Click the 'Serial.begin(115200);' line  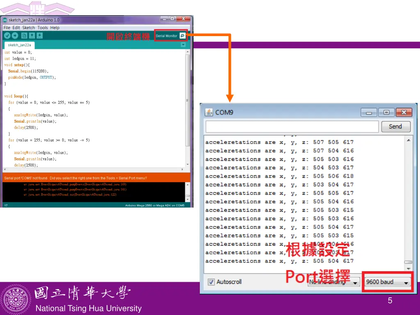pyautogui.click(x=28, y=71)
